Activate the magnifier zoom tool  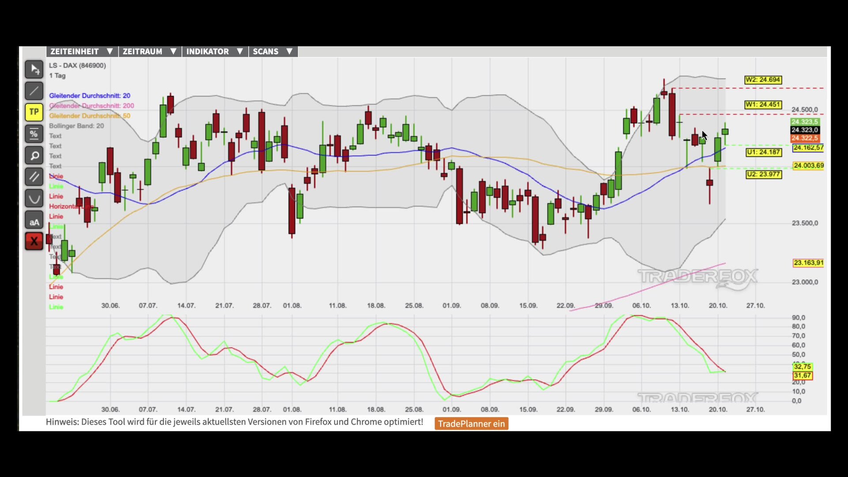click(x=34, y=155)
